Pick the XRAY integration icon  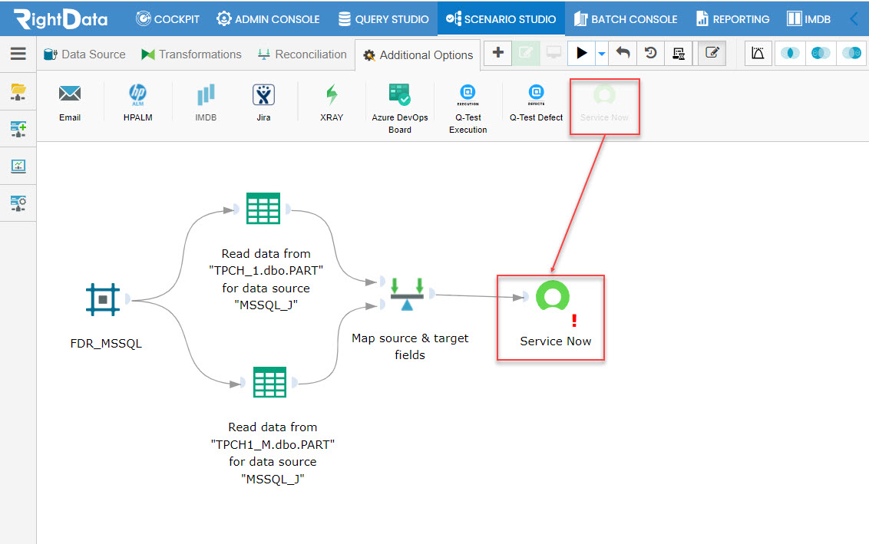(x=332, y=94)
